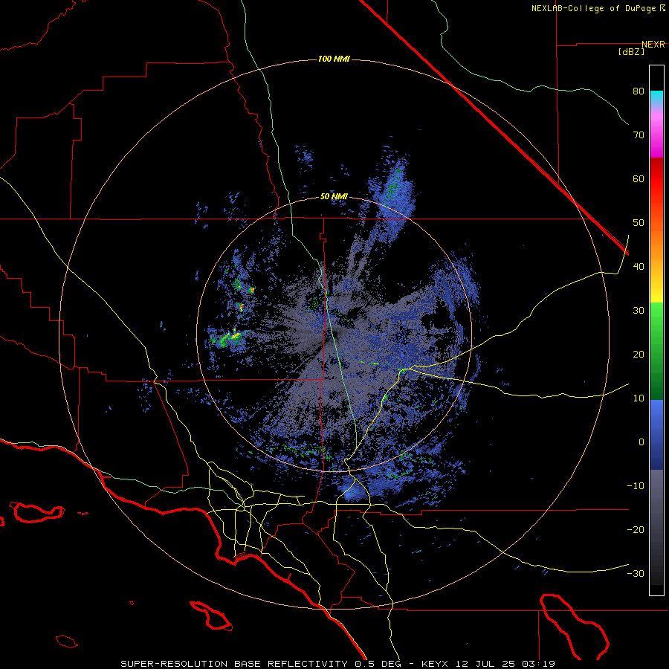The image size is (669, 669).
Task: Click the [dBZ] unit label
Action: coord(631,52)
